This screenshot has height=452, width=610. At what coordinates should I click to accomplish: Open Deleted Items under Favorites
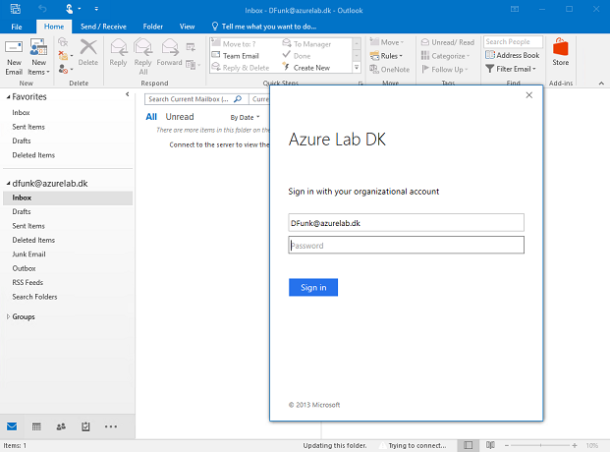[x=33, y=155]
